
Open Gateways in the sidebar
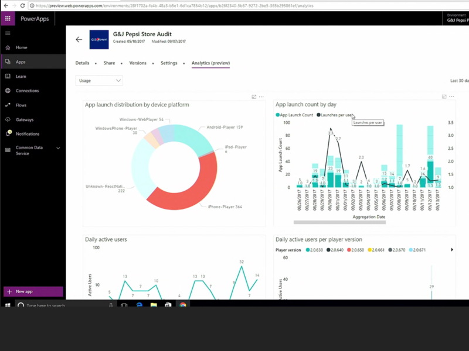point(25,120)
